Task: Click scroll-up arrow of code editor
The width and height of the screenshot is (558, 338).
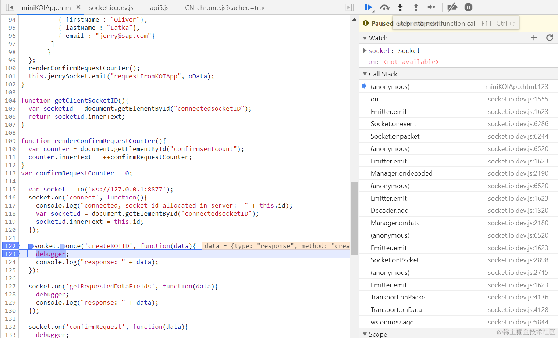Action: (354, 19)
